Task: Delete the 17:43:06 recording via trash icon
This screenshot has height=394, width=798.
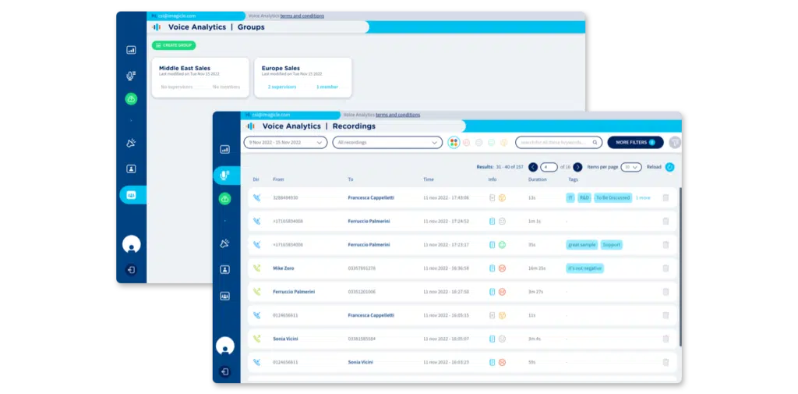Action: coord(666,197)
